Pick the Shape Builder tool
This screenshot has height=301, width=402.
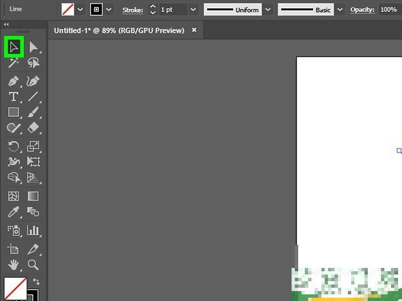(14, 178)
